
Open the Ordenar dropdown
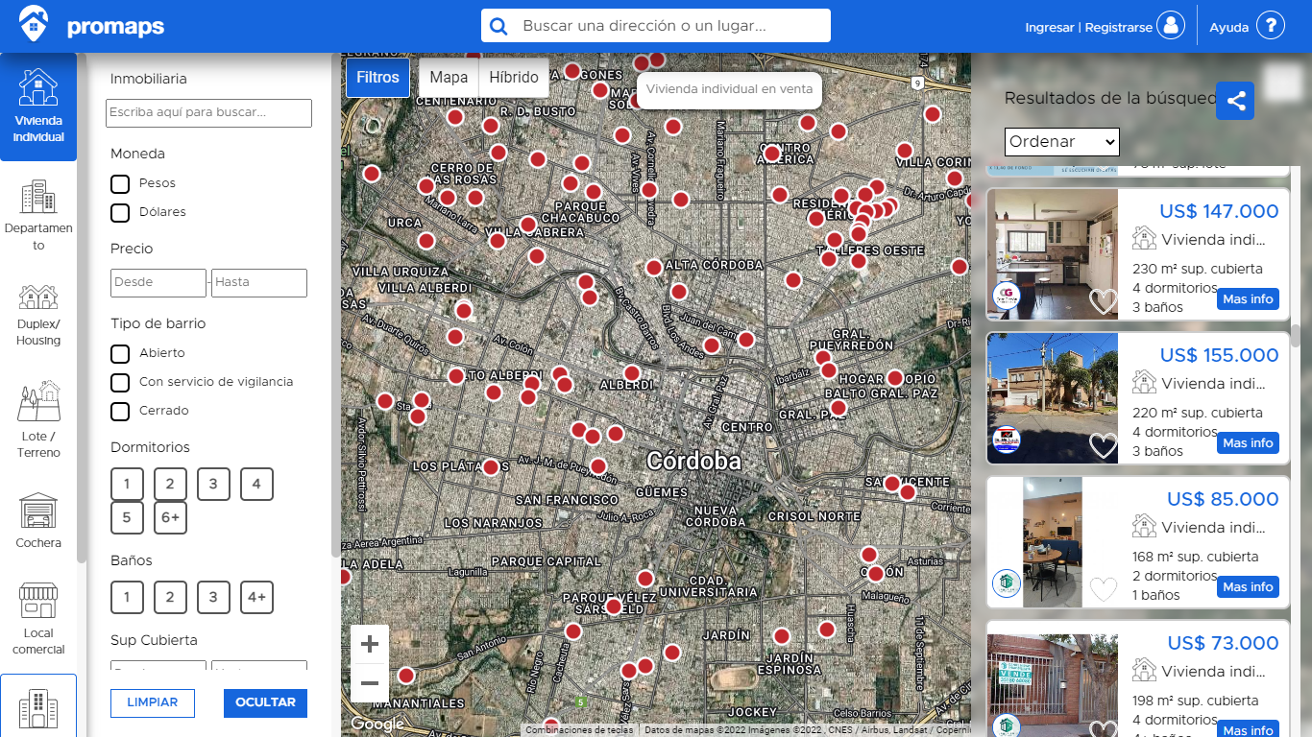pos(1062,142)
